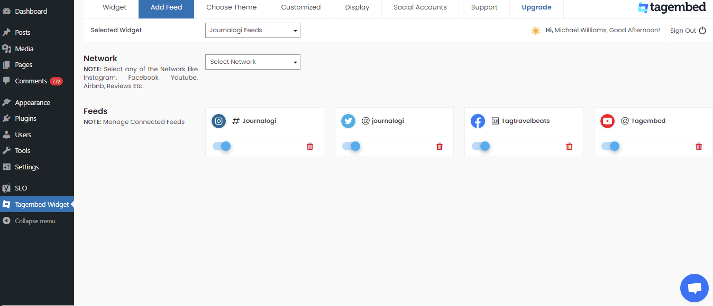Click the Tools wrench icon
The height and width of the screenshot is (306, 713).
[6, 151]
